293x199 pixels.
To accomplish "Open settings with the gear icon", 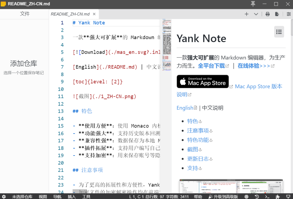I will pos(246,197).
